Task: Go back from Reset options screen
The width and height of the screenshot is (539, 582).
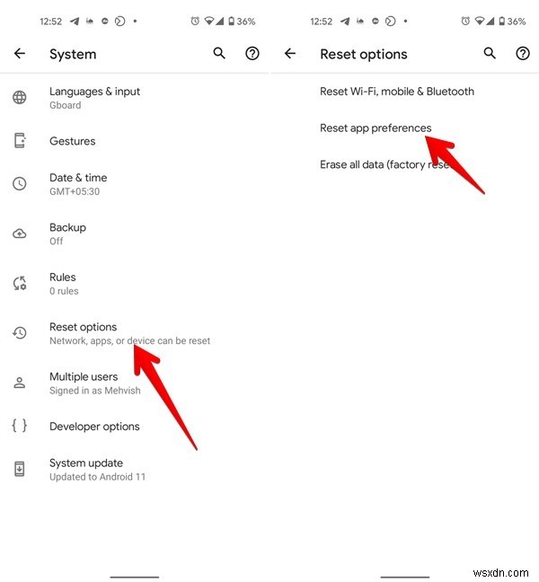Action: point(290,54)
